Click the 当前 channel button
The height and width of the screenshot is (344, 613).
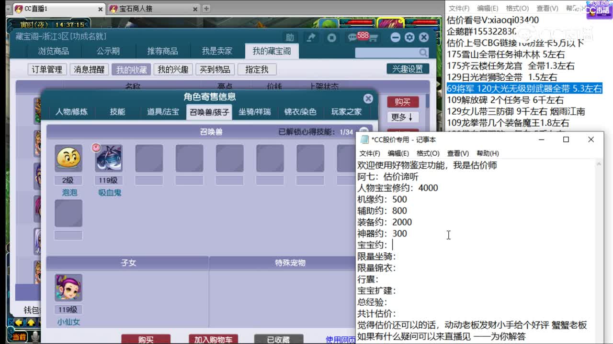pyautogui.click(x=19, y=337)
